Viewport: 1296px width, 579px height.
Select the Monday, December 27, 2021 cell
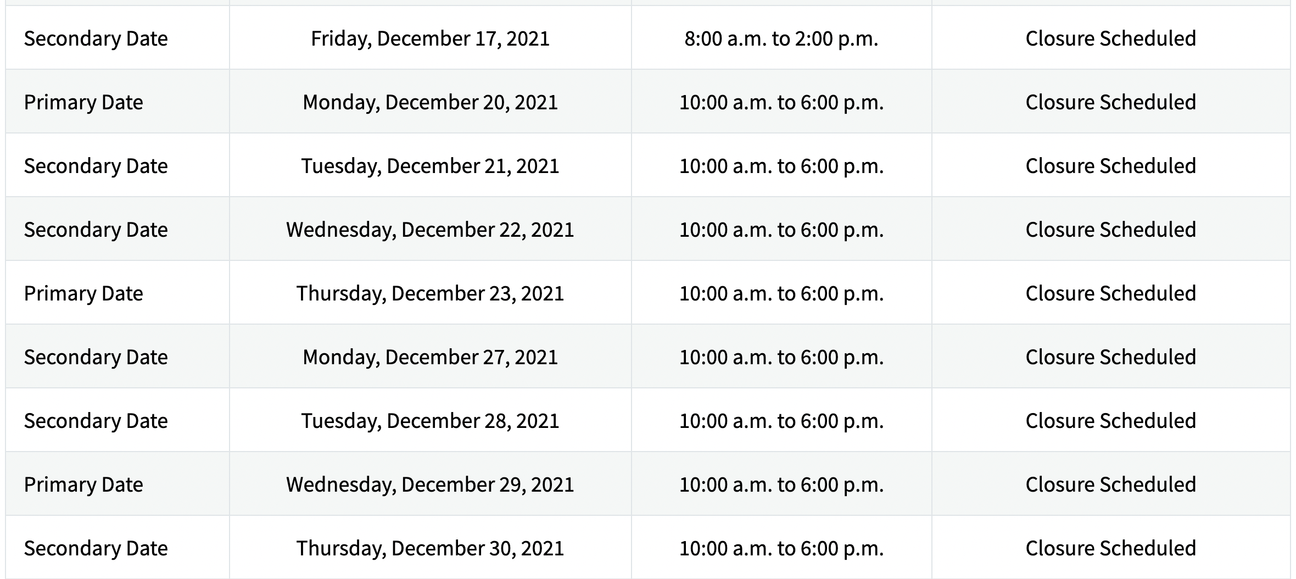tap(430, 357)
